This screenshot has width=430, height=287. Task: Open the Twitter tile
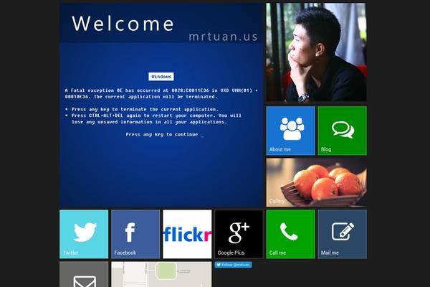[84, 234]
